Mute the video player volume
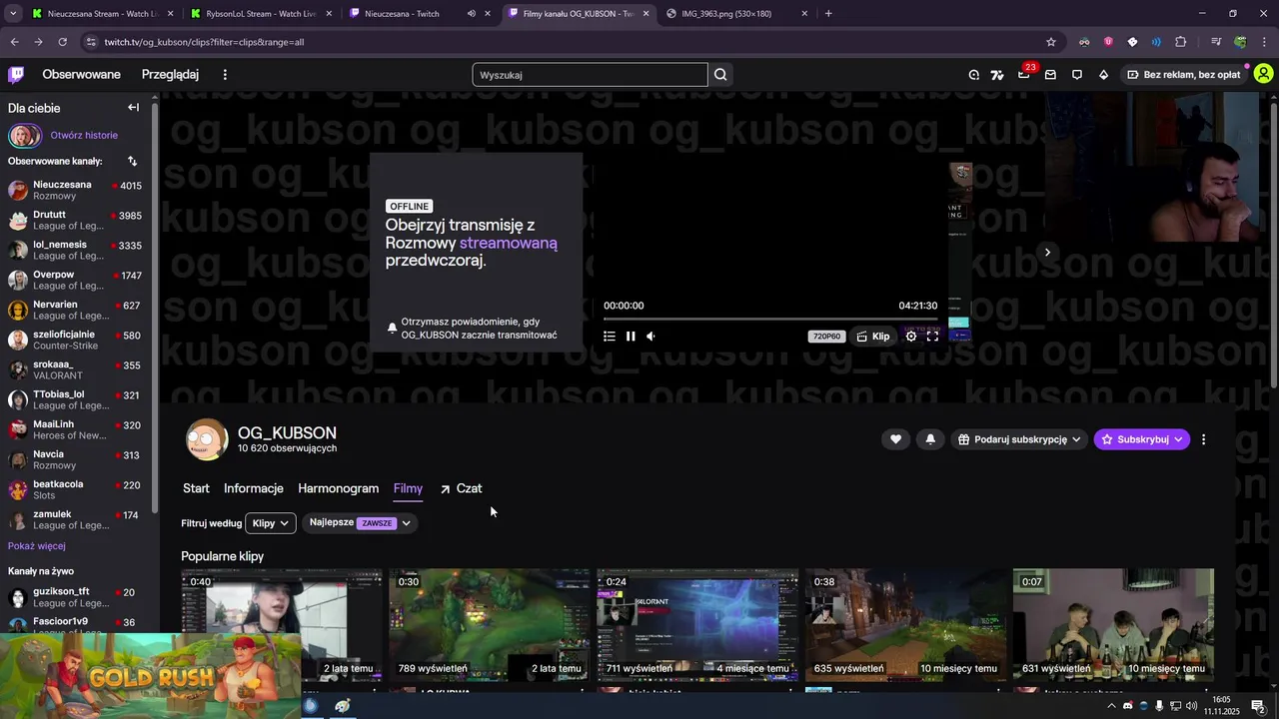Image resolution: width=1279 pixels, height=719 pixels. pyautogui.click(x=651, y=337)
